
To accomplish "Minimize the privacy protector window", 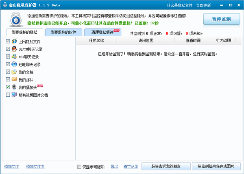I will [x=222, y=5].
